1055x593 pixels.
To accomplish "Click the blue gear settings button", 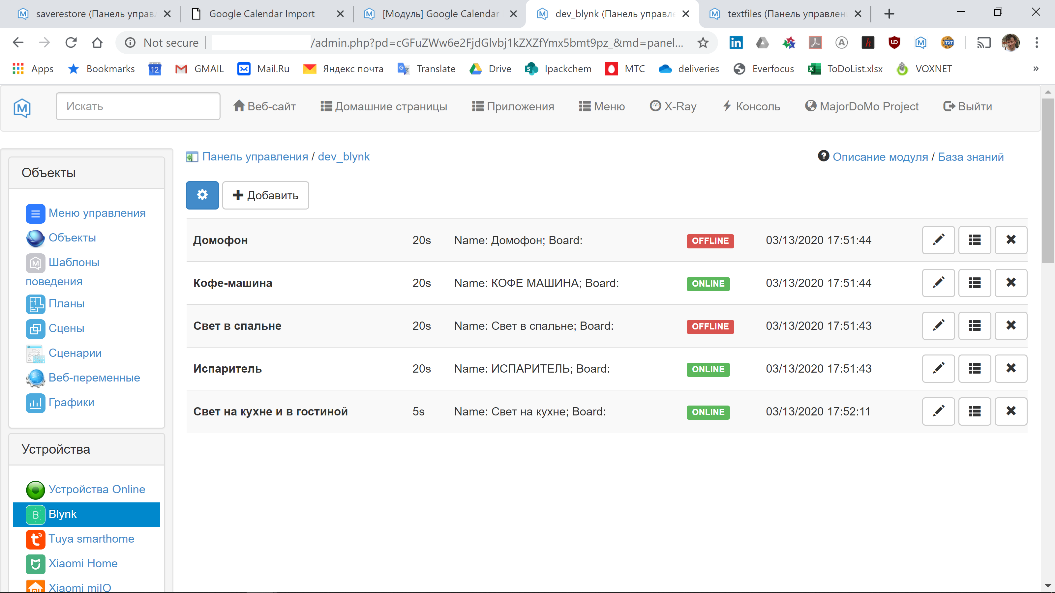I will [x=202, y=195].
